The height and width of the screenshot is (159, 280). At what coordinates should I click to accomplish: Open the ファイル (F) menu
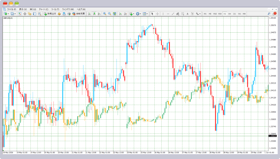tap(11, 9)
